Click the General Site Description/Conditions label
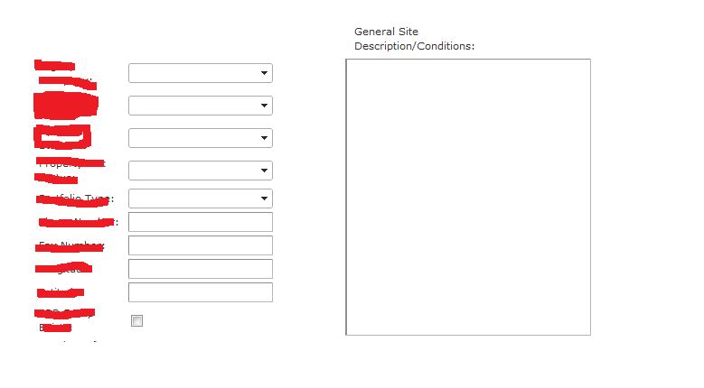 (x=414, y=39)
